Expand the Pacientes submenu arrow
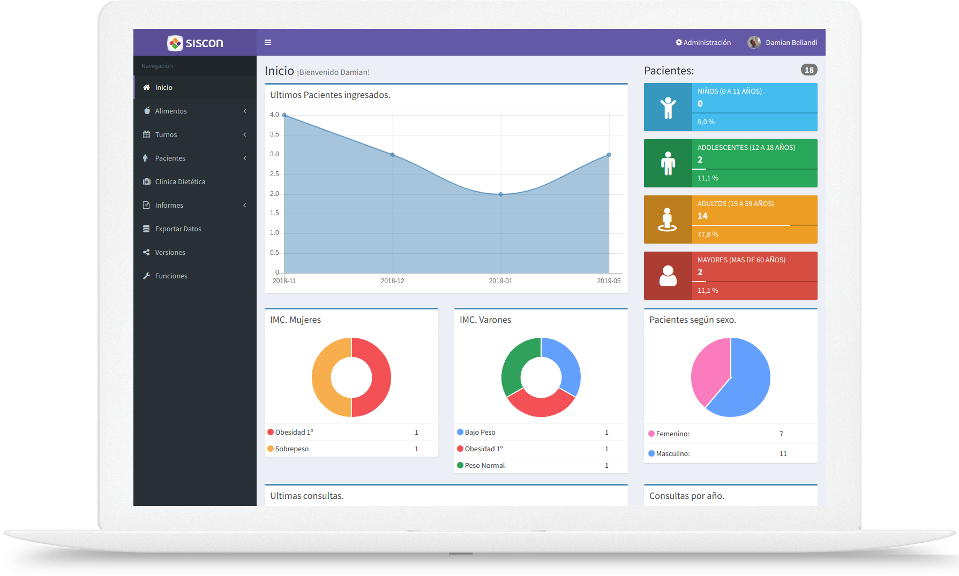Image resolution: width=959 pixels, height=576 pixels. click(245, 158)
